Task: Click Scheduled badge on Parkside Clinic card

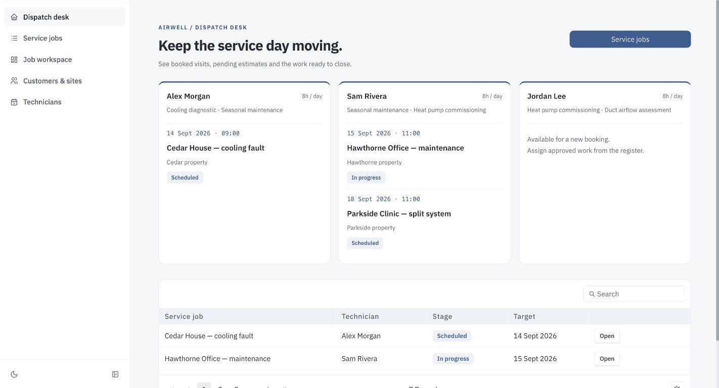Action: click(x=365, y=243)
